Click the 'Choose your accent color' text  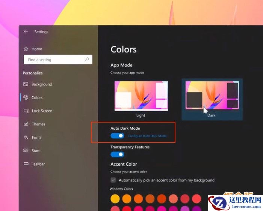pyautogui.click(x=128, y=172)
